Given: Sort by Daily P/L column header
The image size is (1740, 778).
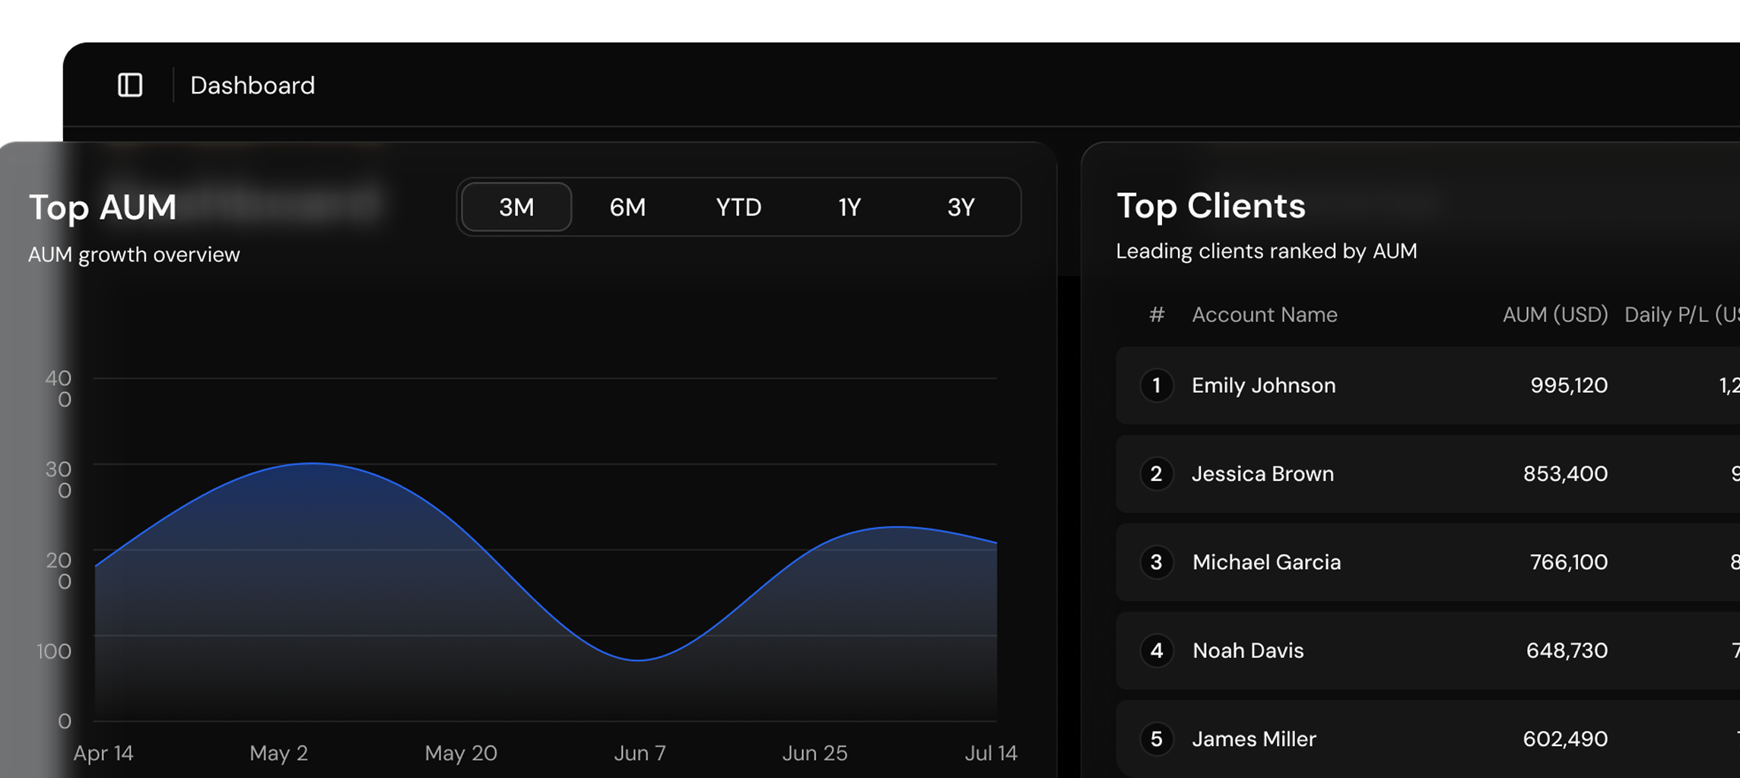Looking at the screenshot, I should (1681, 315).
